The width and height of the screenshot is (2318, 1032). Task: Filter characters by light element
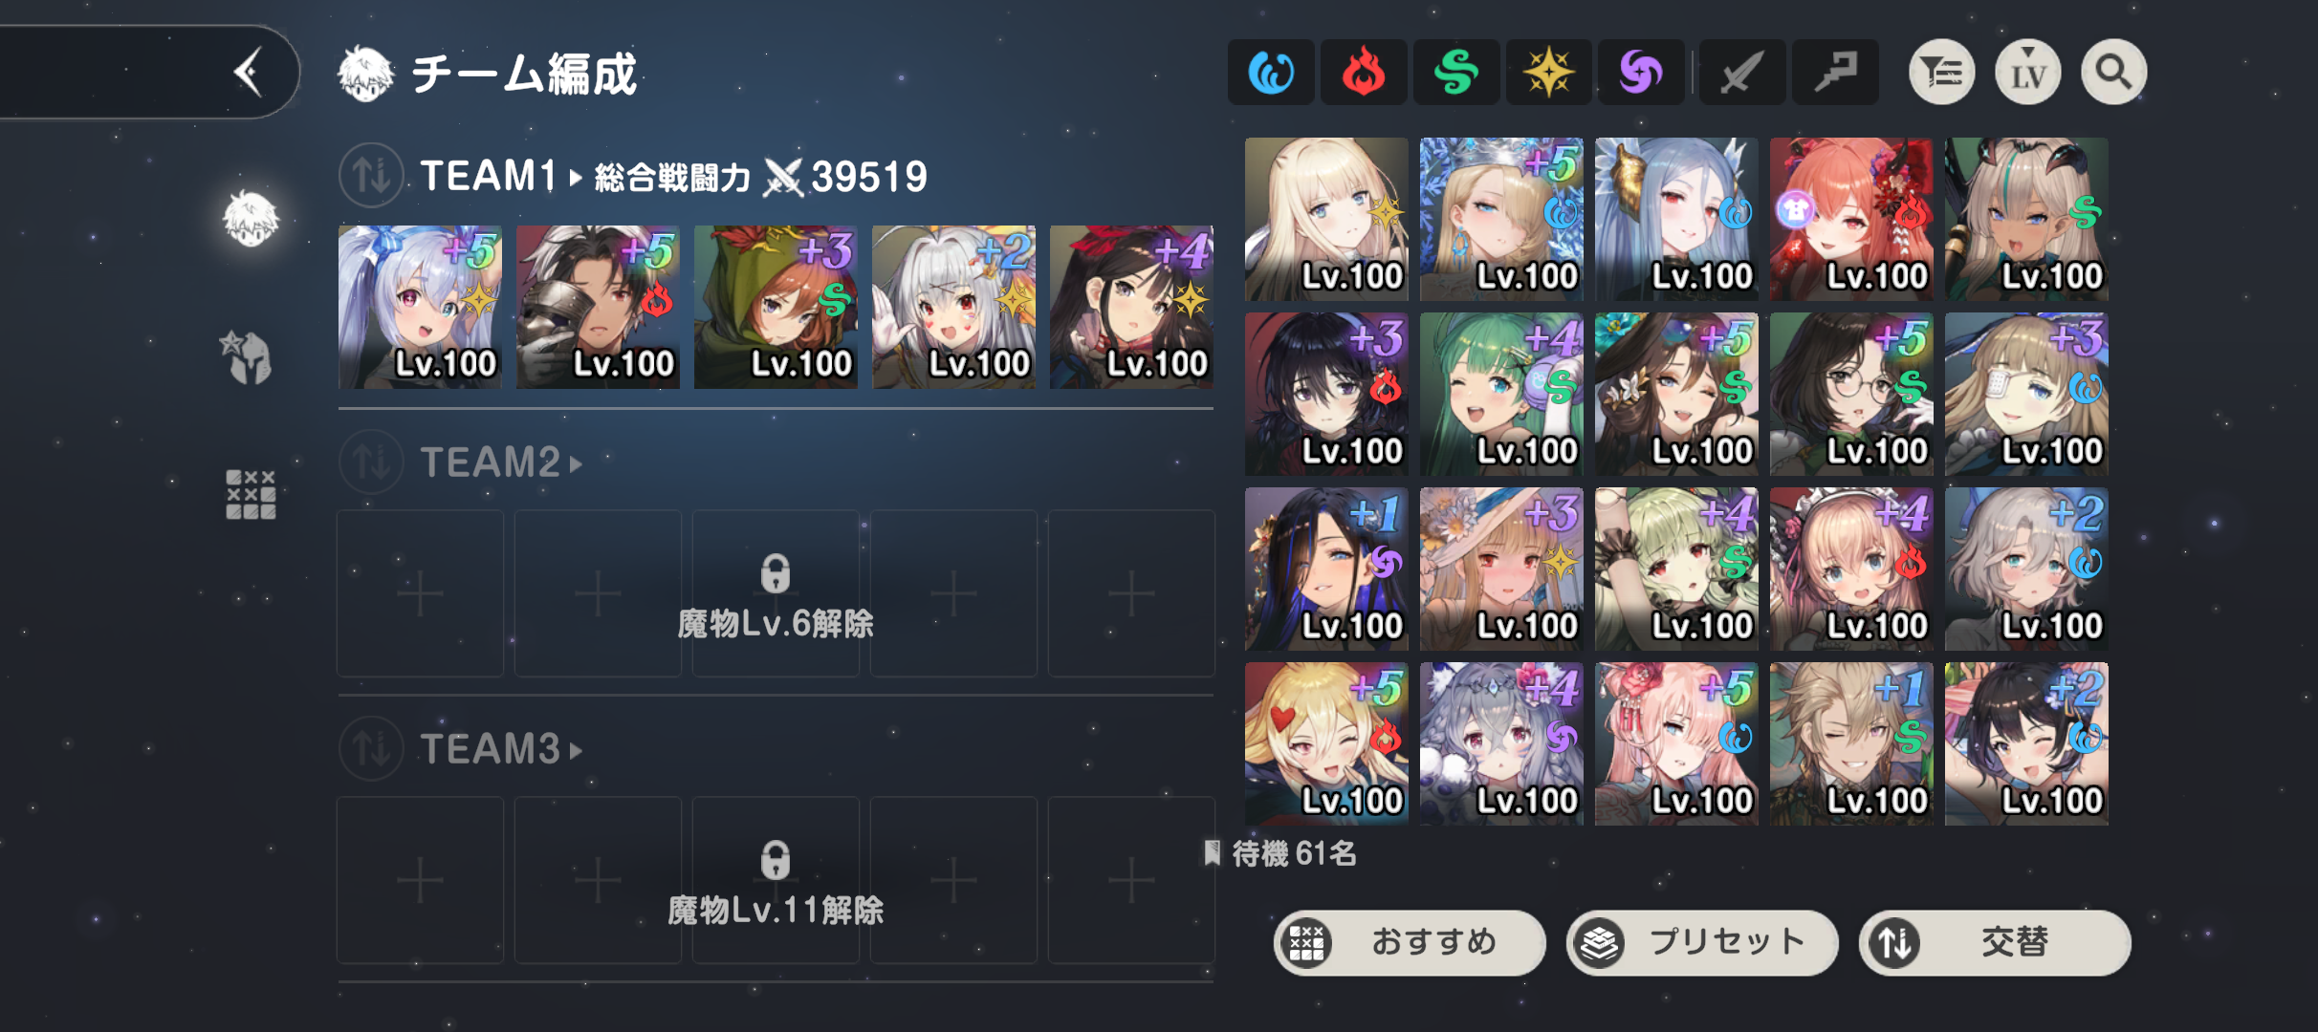pyautogui.click(x=1549, y=73)
